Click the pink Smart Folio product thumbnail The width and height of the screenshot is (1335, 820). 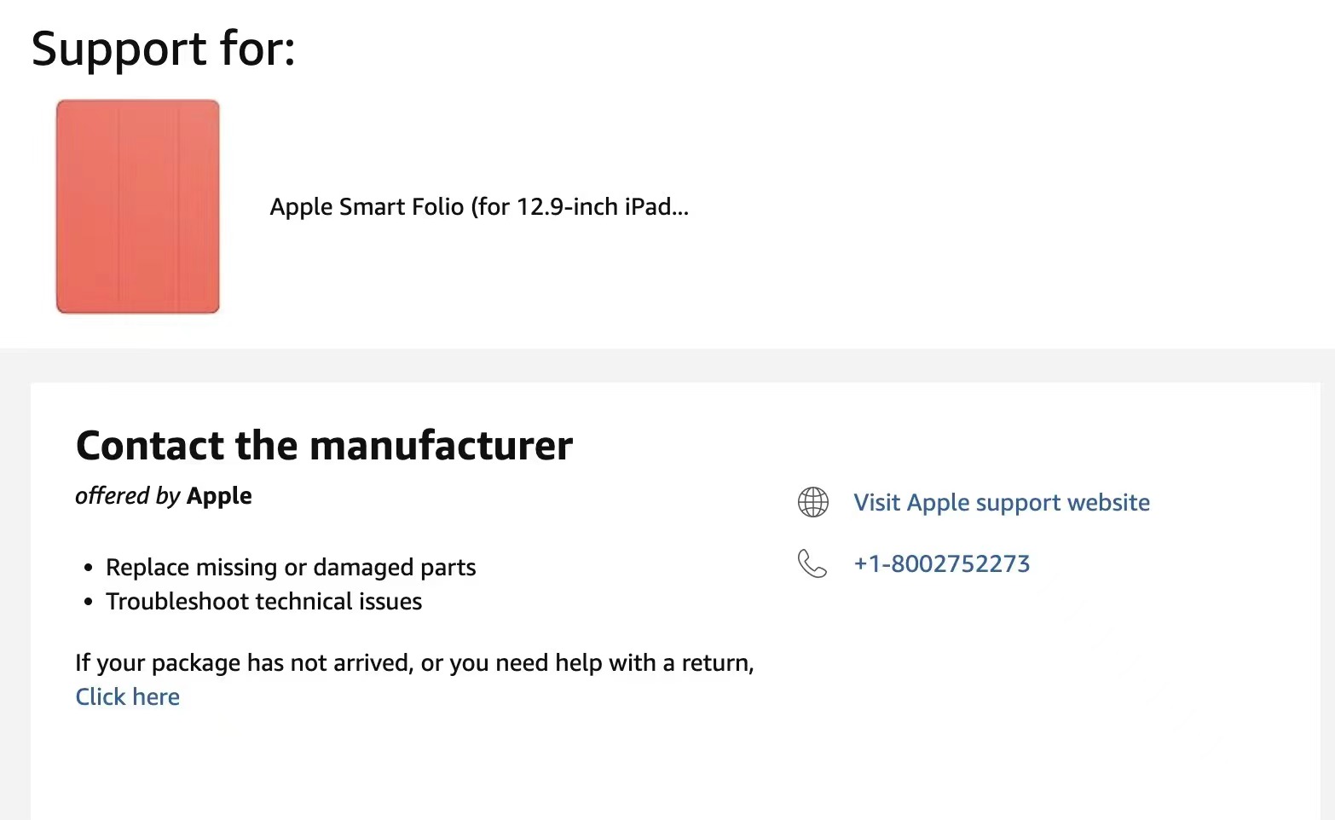point(138,206)
